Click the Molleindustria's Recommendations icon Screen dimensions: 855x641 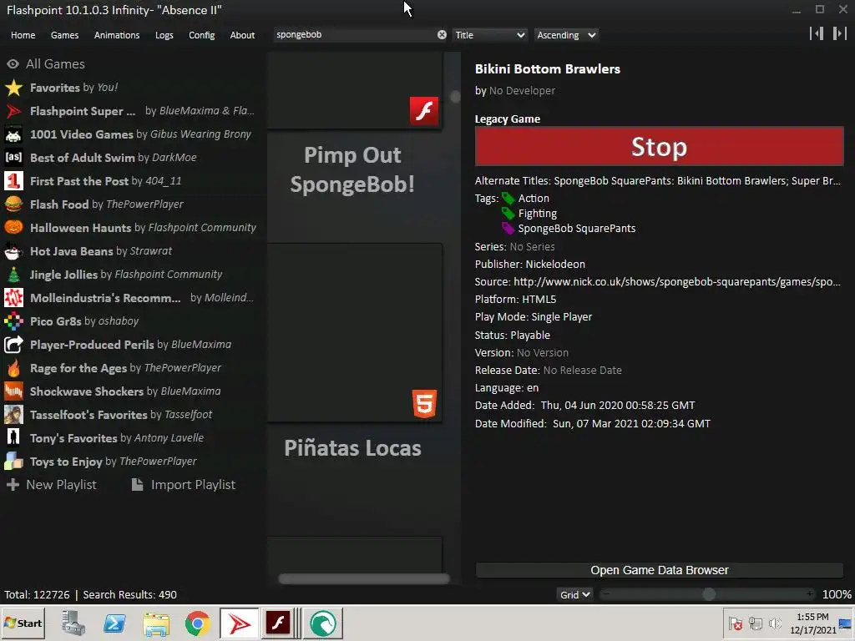(x=13, y=298)
